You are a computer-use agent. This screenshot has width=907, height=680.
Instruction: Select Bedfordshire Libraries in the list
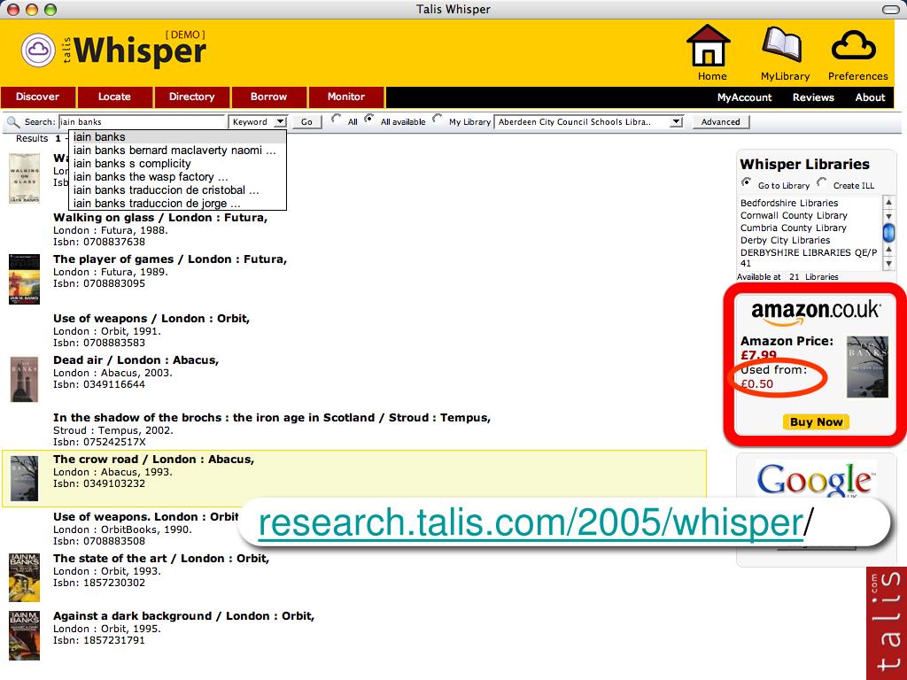(789, 203)
